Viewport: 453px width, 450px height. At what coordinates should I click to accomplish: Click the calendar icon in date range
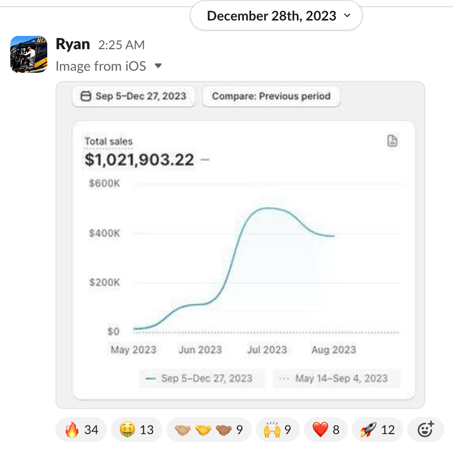click(x=86, y=96)
